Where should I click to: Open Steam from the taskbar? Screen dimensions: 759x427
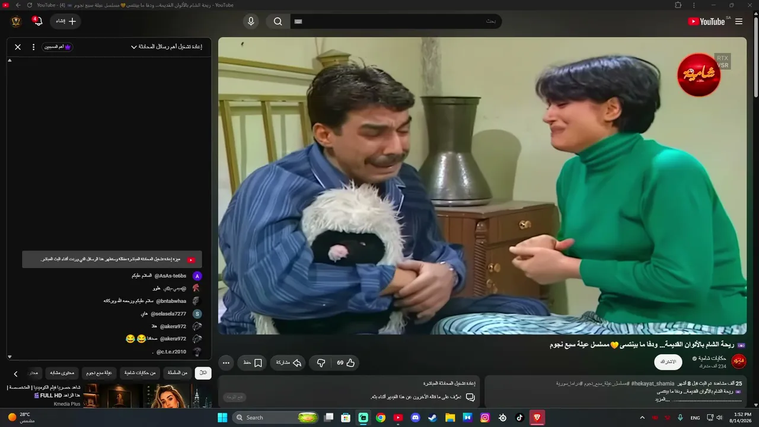coord(432,418)
